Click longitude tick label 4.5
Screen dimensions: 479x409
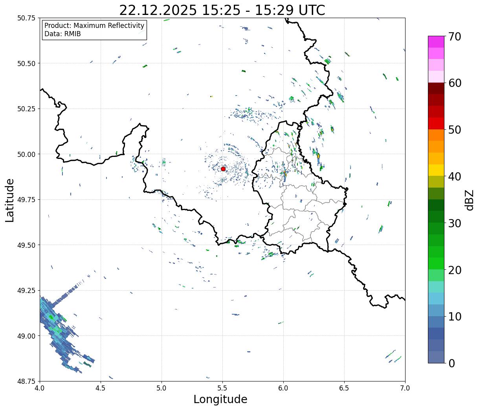pyautogui.click(x=101, y=388)
